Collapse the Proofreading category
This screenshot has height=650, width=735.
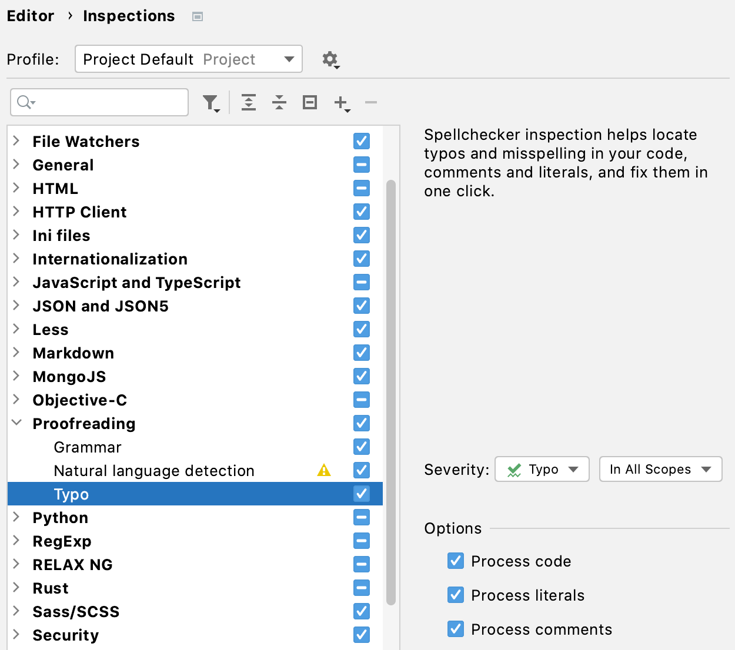coord(16,423)
